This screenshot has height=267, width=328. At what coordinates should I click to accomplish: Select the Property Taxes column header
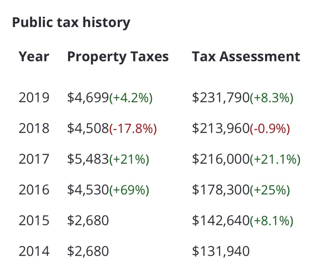tap(118, 56)
